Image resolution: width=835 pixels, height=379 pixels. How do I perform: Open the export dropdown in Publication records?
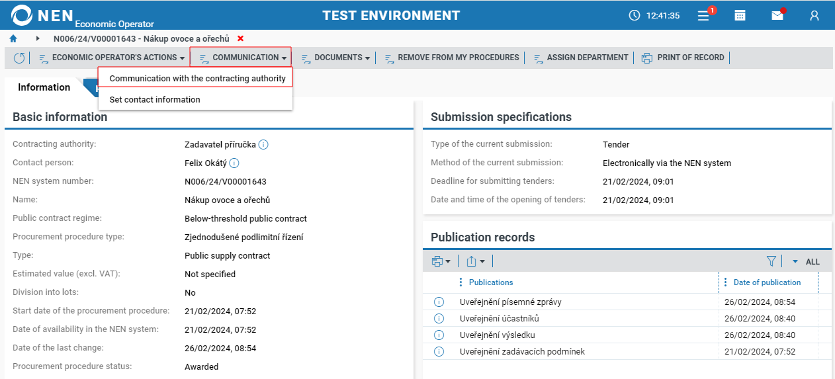[x=475, y=261]
